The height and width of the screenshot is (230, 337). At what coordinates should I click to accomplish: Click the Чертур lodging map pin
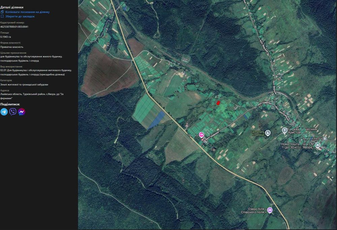(202, 135)
